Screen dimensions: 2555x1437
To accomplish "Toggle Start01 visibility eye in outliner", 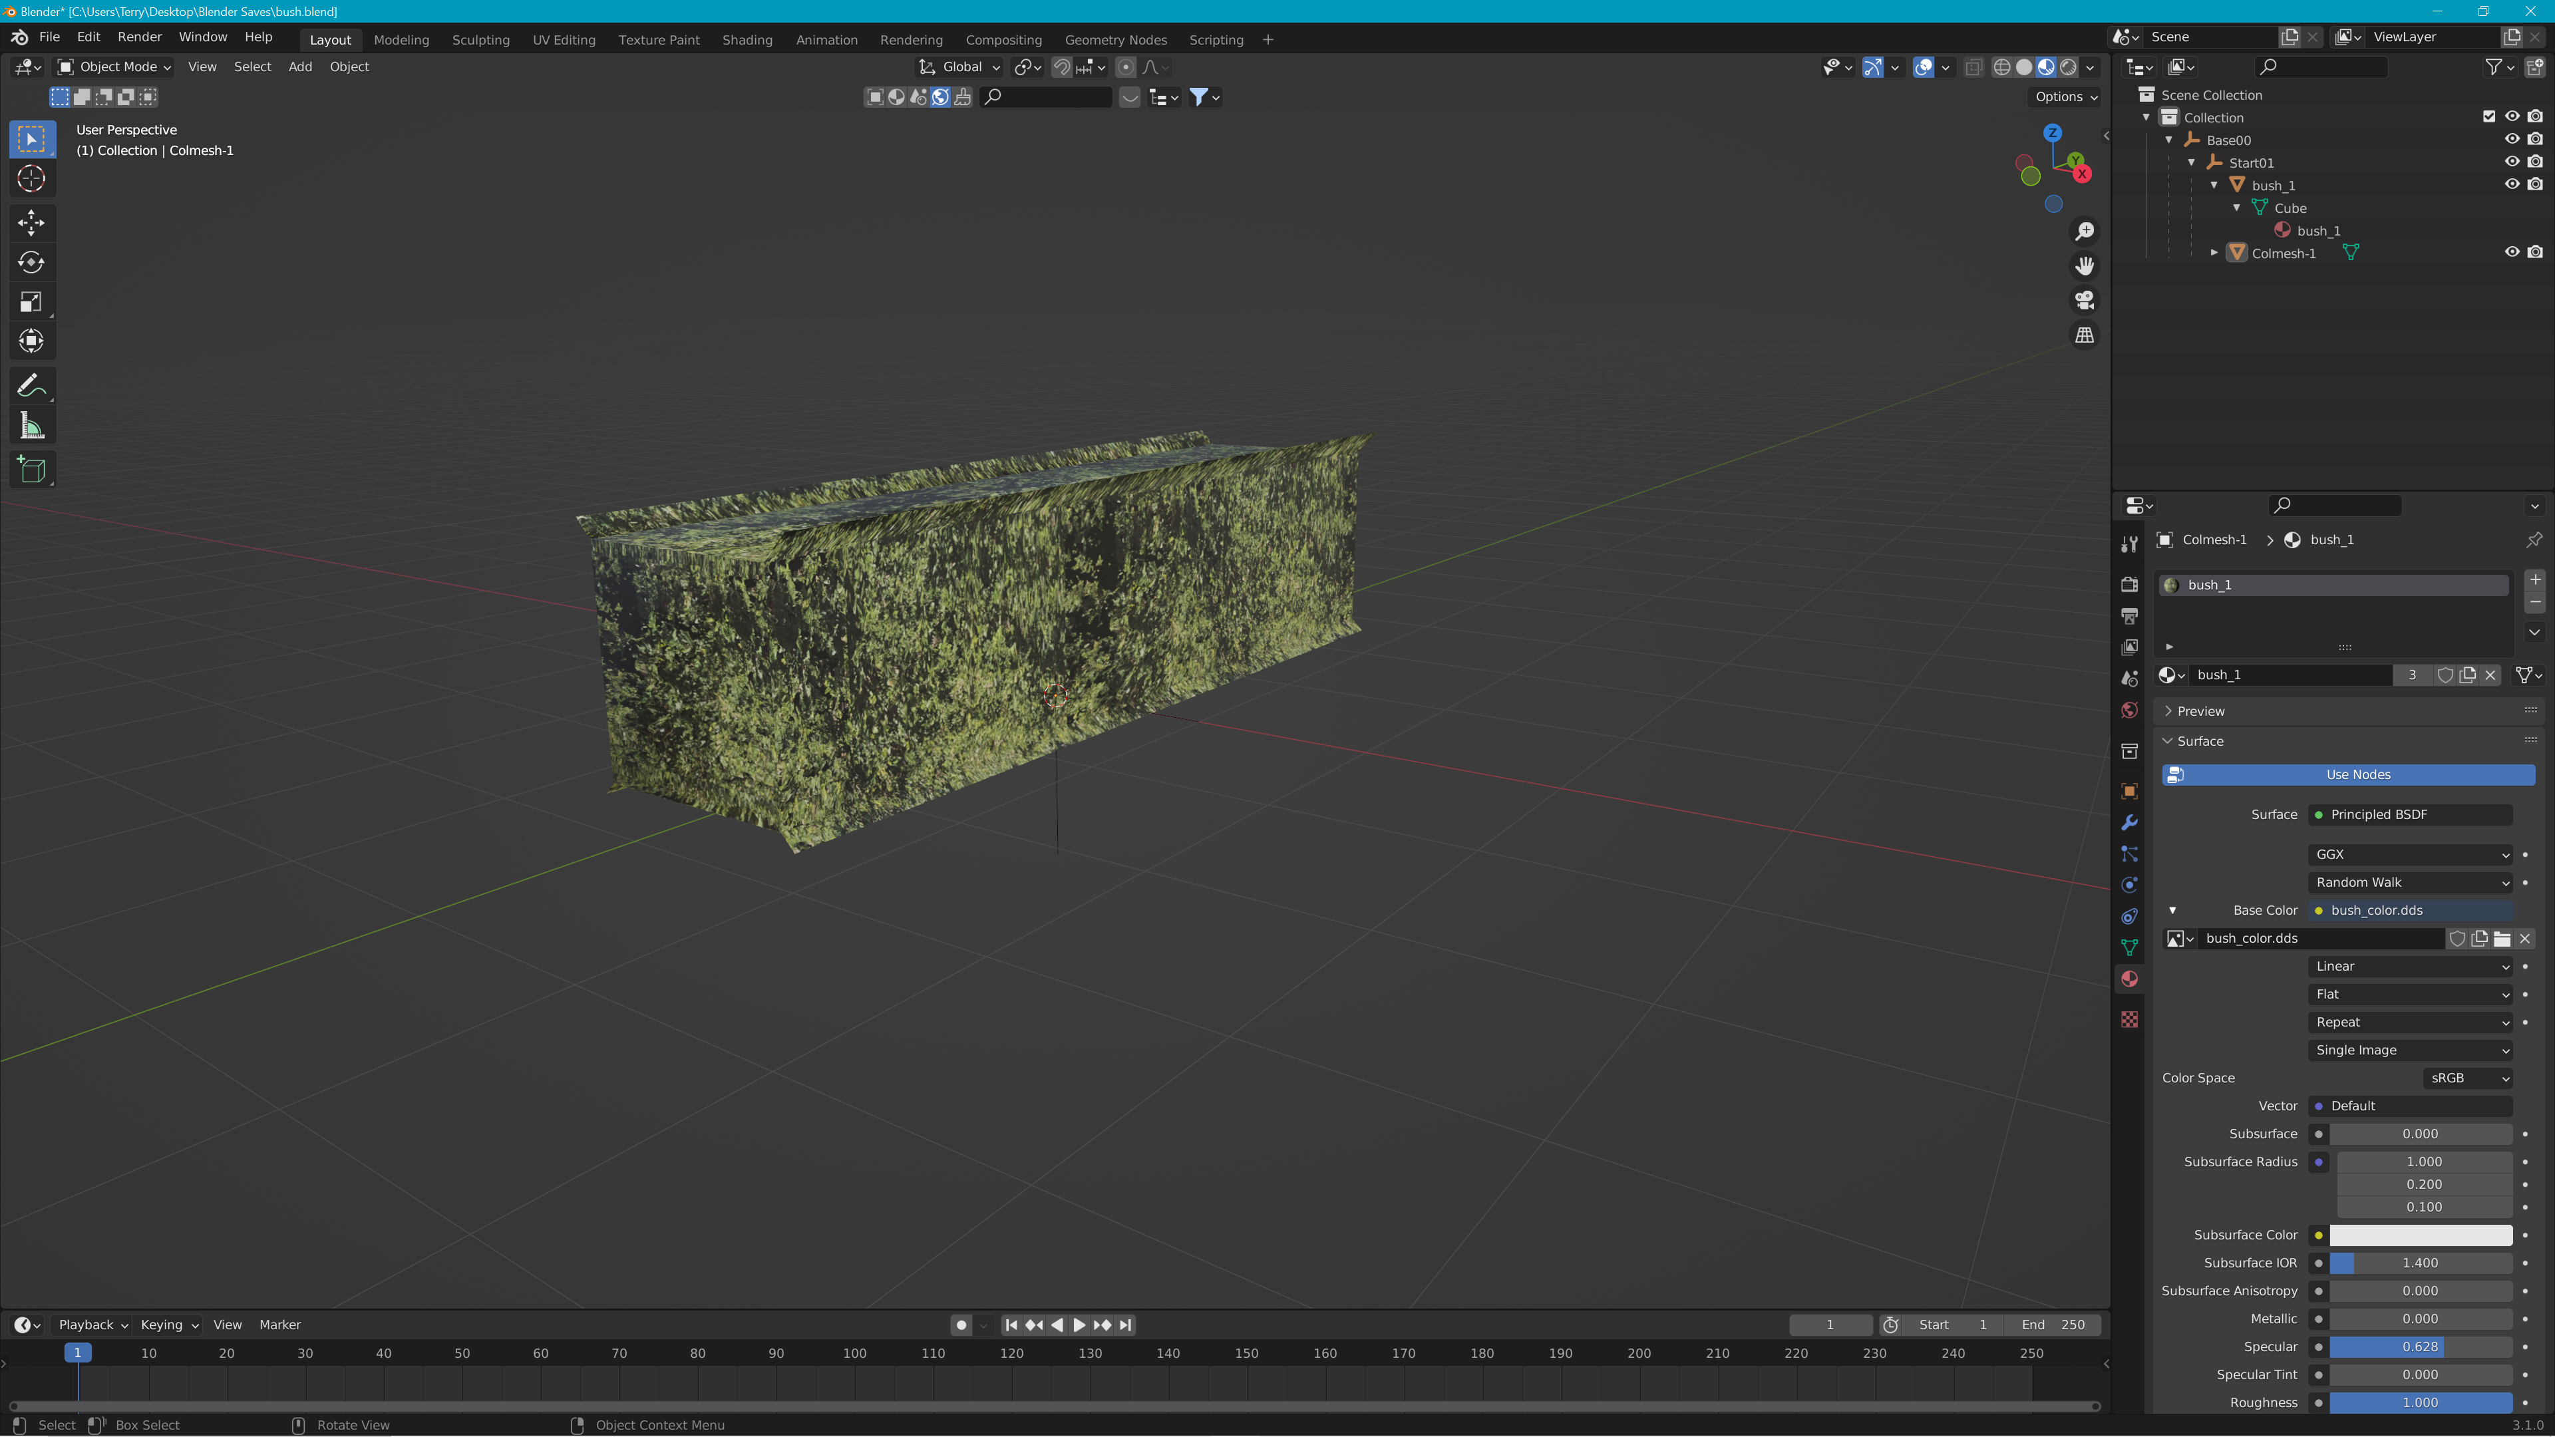I will pyautogui.click(x=2511, y=162).
